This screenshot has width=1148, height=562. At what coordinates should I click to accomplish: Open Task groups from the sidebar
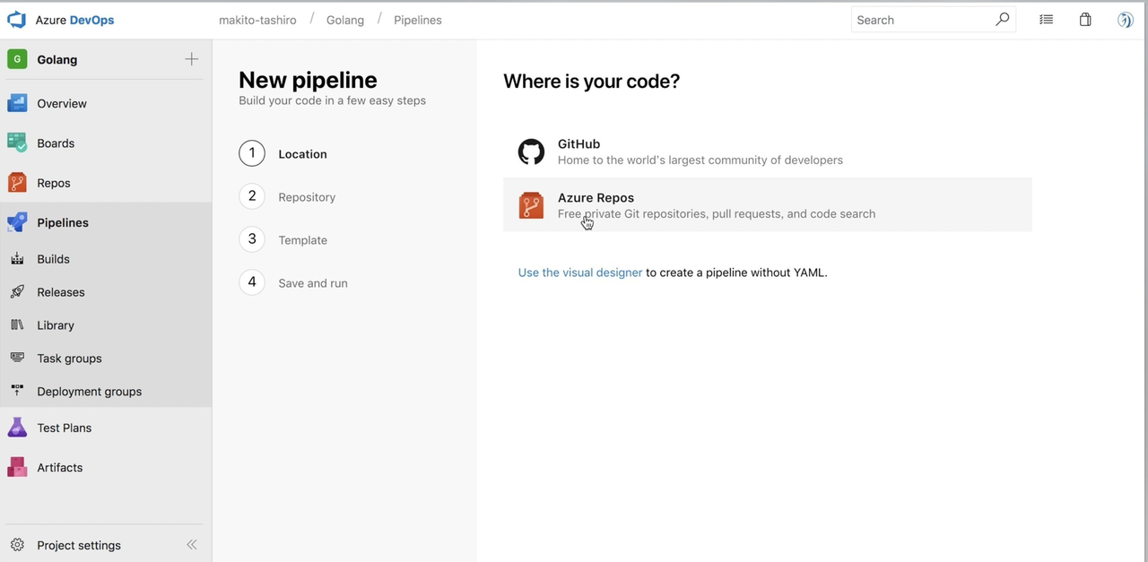pyautogui.click(x=69, y=358)
